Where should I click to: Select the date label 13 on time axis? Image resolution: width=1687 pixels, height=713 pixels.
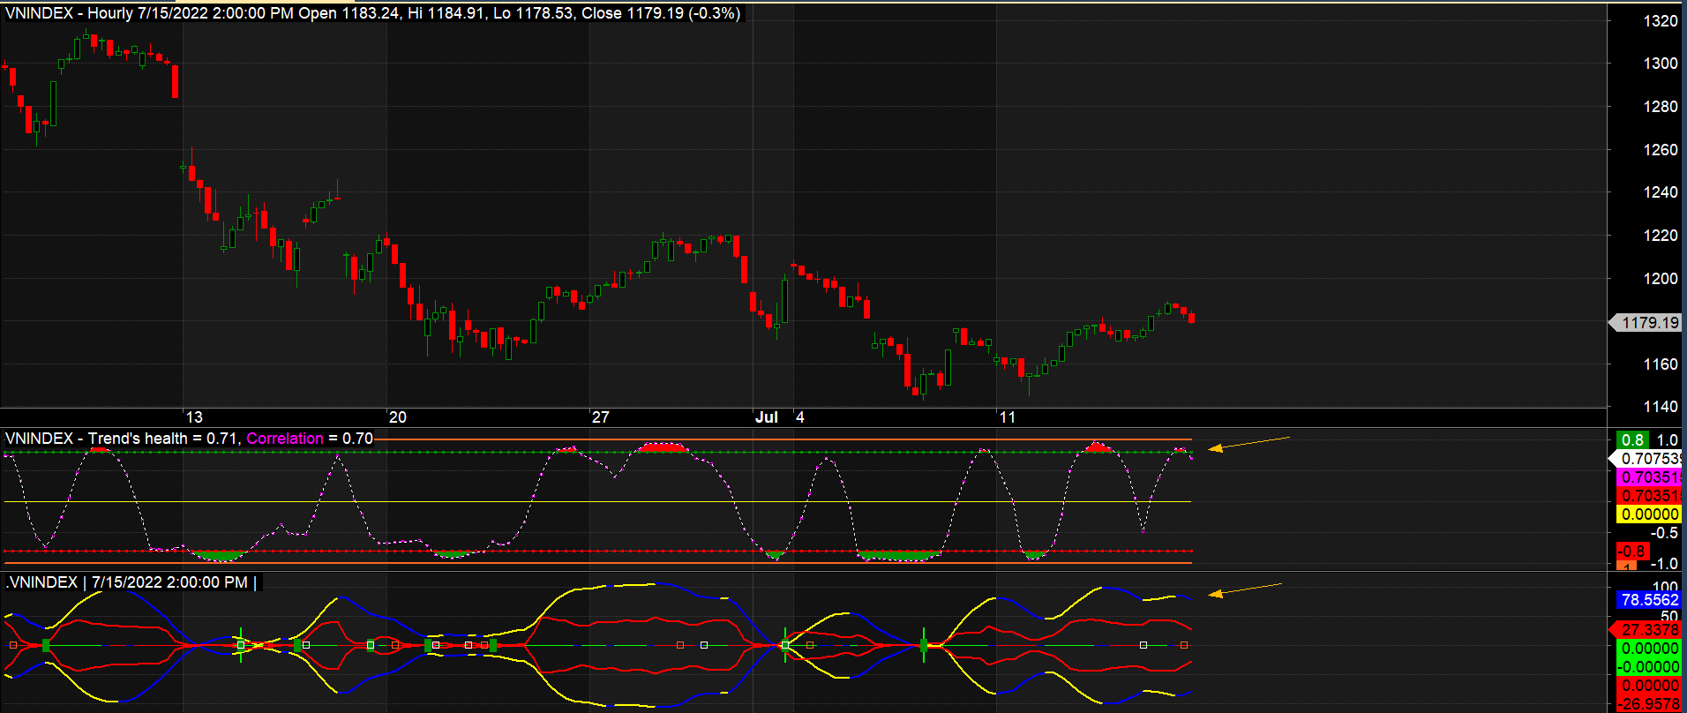(x=194, y=417)
